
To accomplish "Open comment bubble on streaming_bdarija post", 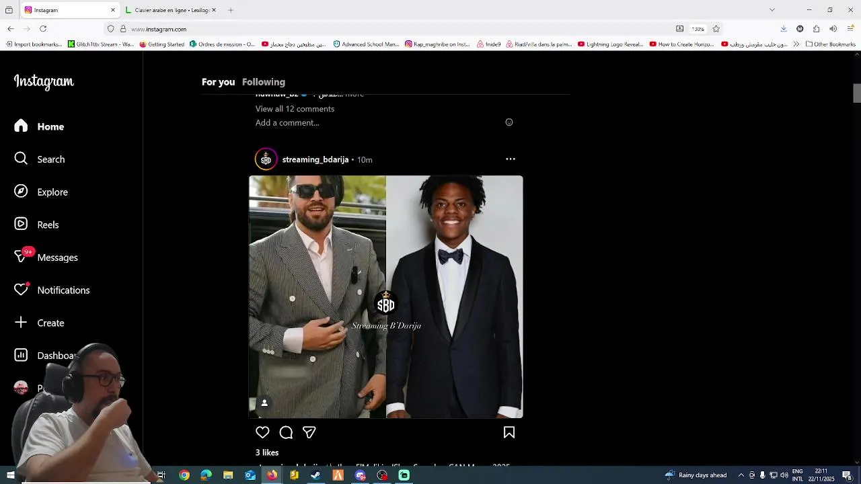I will click(x=286, y=432).
